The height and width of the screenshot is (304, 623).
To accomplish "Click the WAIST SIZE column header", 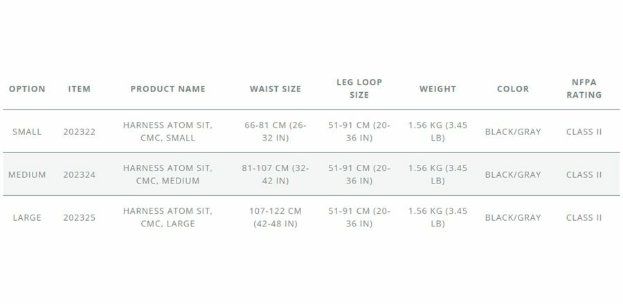I will click(x=276, y=89).
